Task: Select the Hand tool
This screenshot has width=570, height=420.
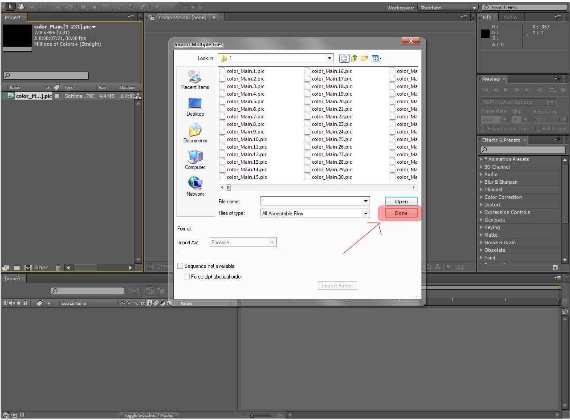Action: pos(21,7)
